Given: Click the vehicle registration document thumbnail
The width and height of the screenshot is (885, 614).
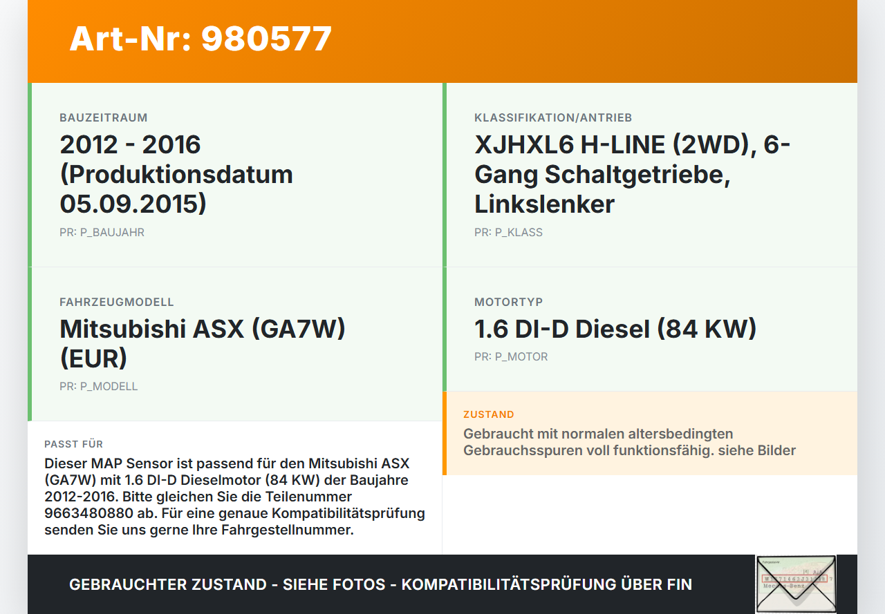Looking at the screenshot, I should coord(796,584).
